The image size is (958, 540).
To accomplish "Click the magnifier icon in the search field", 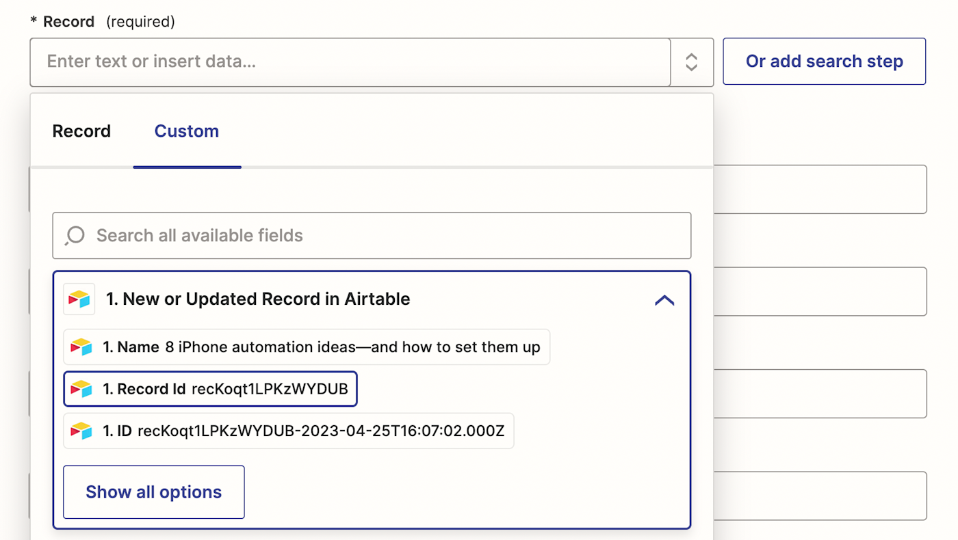I will (x=75, y=236).
